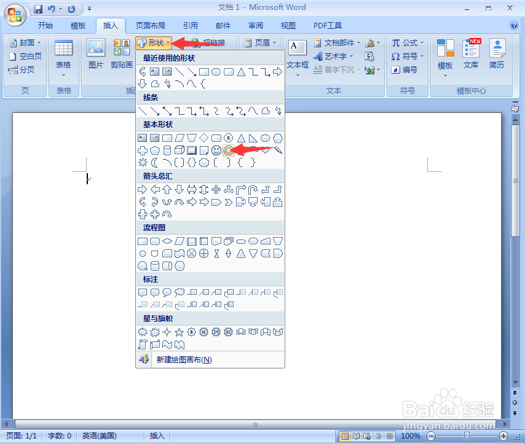Select the cube shape in basic shapes
525x444 pixels.
click(180, 150)
